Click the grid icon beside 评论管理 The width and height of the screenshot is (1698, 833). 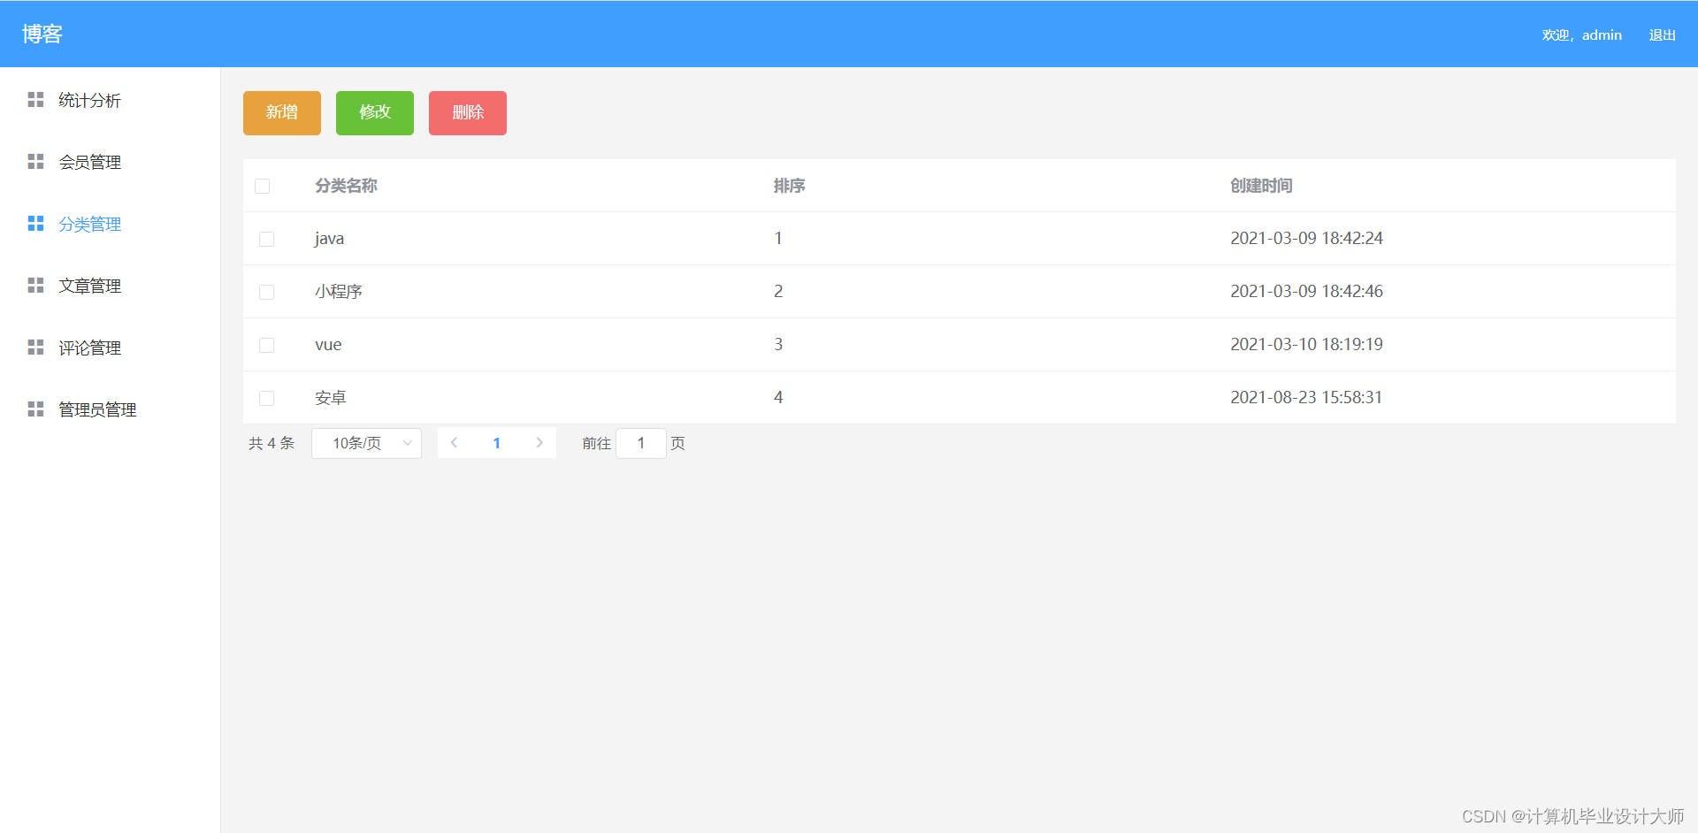click(35, 348)
